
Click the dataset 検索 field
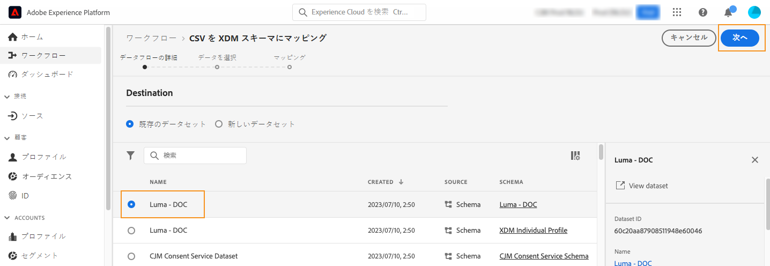click(x=195, y=156)
